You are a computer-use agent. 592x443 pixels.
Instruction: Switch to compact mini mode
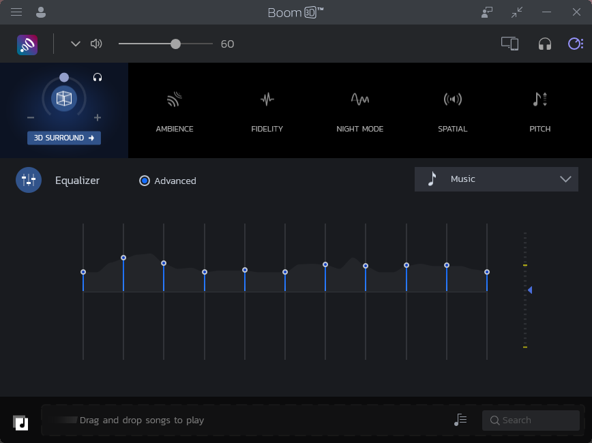tap(517, 12)
